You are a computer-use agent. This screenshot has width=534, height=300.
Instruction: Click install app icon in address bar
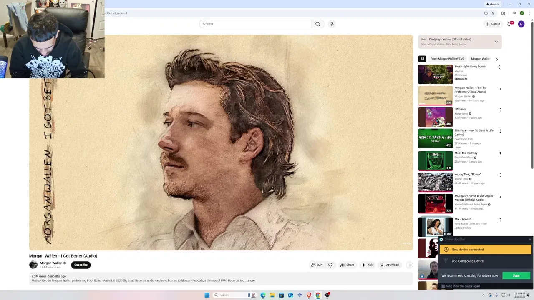[x=486, y=13]
